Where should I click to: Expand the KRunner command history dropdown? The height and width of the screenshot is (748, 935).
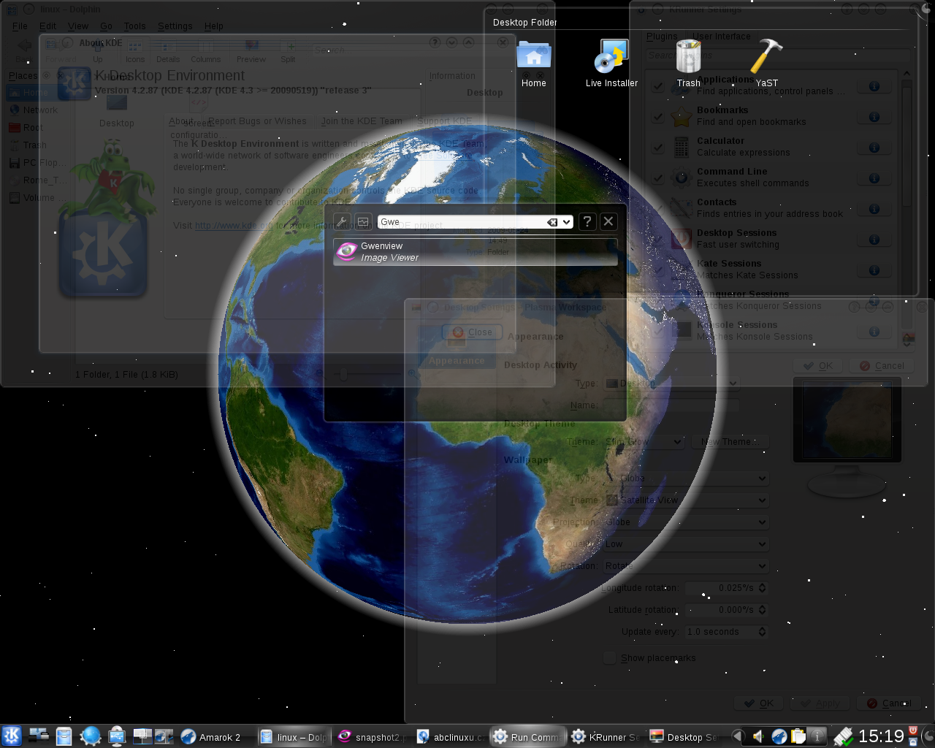point(566,222)
